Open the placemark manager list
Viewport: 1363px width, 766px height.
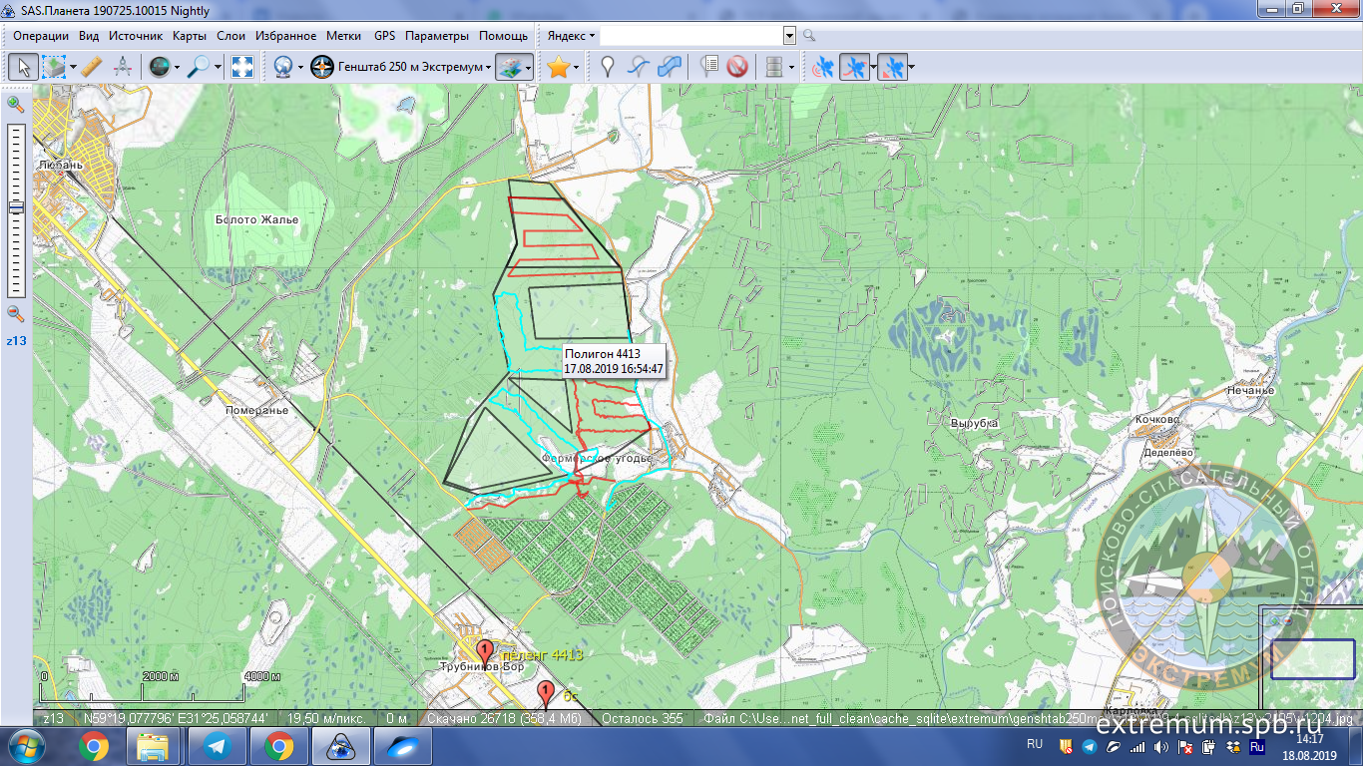point(708,67)
